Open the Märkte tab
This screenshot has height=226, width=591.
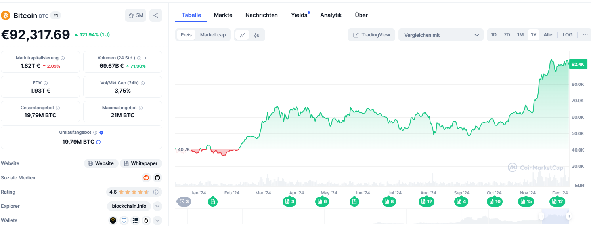click(223, 15)
